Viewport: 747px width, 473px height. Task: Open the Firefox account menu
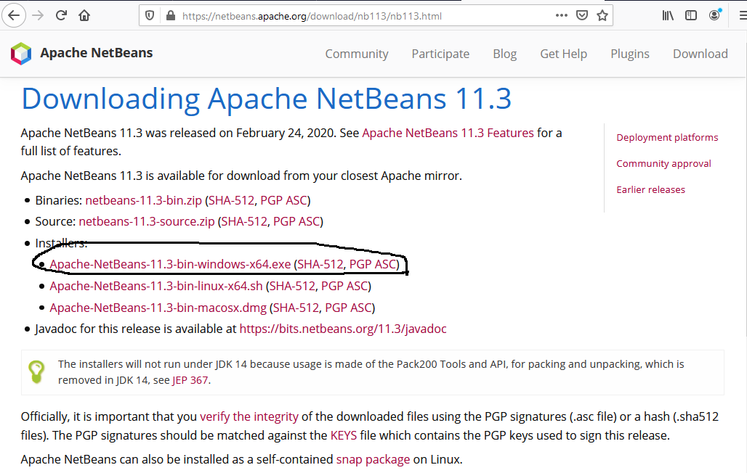coord(714,15)
